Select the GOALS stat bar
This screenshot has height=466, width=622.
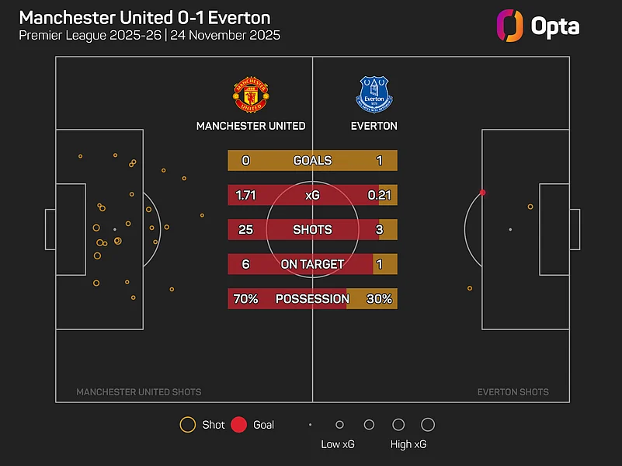pyautogui.click(x=312, y=161)
